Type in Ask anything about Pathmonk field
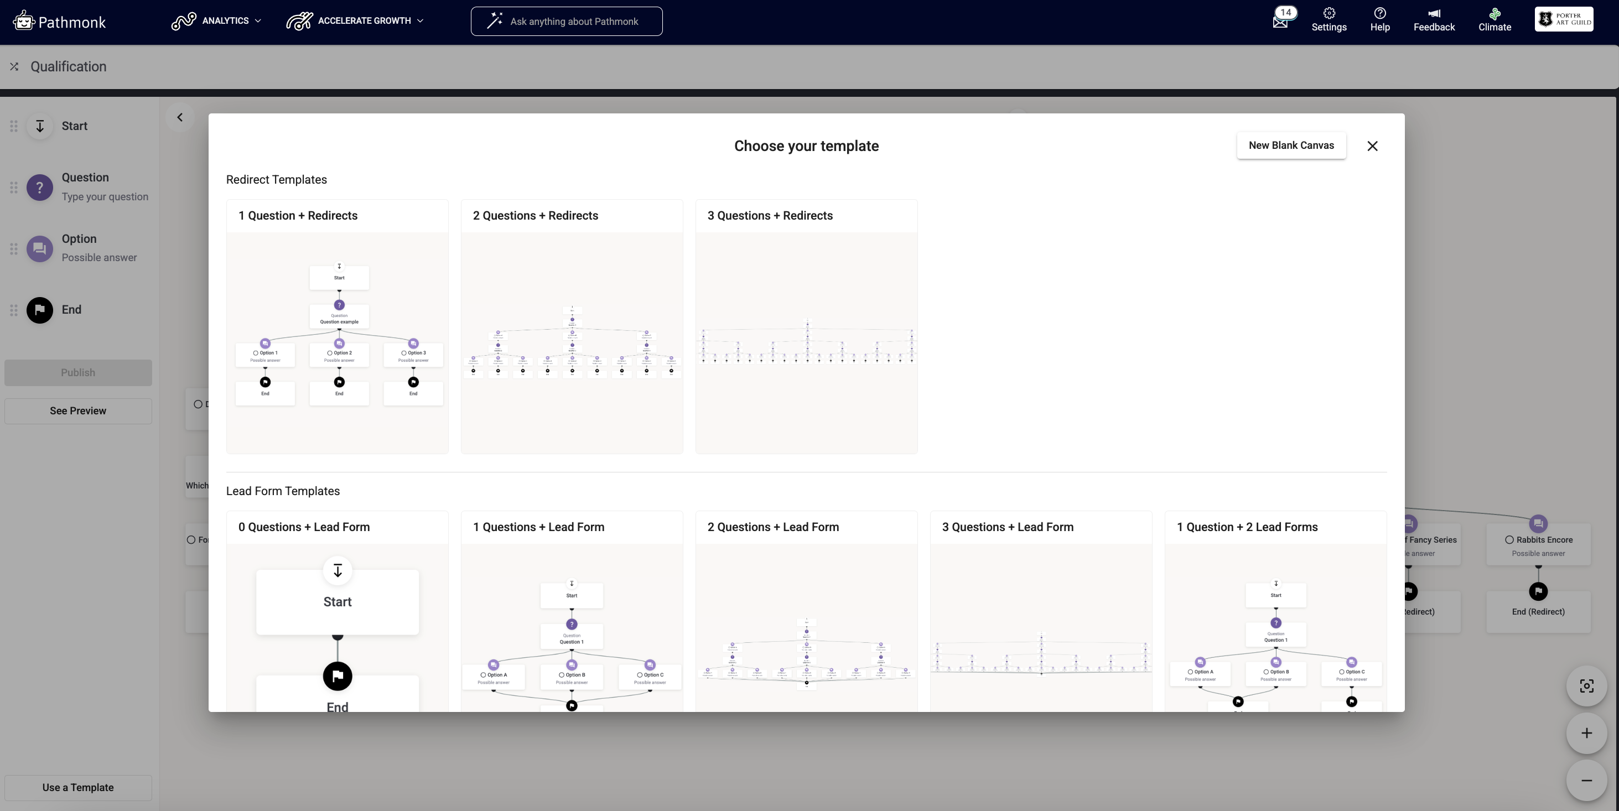 coord(573,22)
